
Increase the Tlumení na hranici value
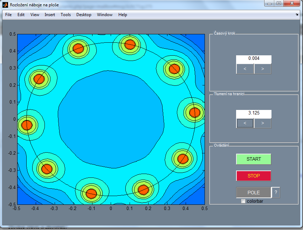point(263,123)
